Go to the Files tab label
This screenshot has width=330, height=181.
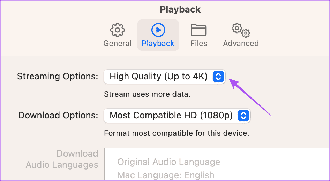point(199,44)
